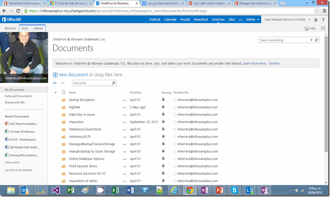This screenshot has height=197, width=330.
Task: Open Shared with Me in sidebar
Action: pos(15,102)
